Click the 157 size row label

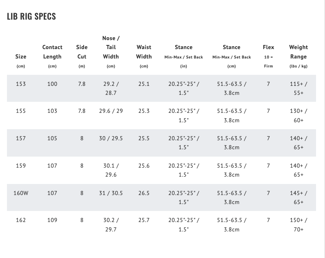pos(21,138)
